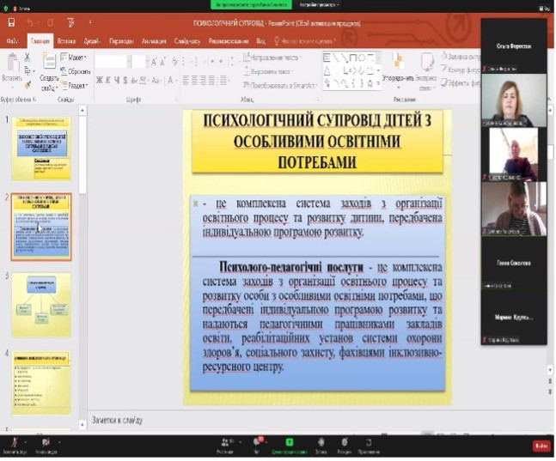Open the Анимация ribbon tab
Image resolution: width=556 pixels, height=461 pixels.
153,40
